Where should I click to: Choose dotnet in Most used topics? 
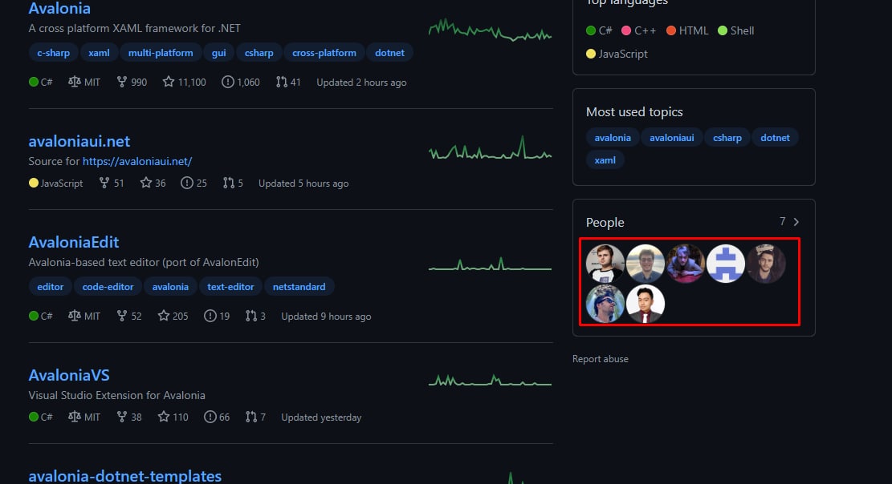776,138
